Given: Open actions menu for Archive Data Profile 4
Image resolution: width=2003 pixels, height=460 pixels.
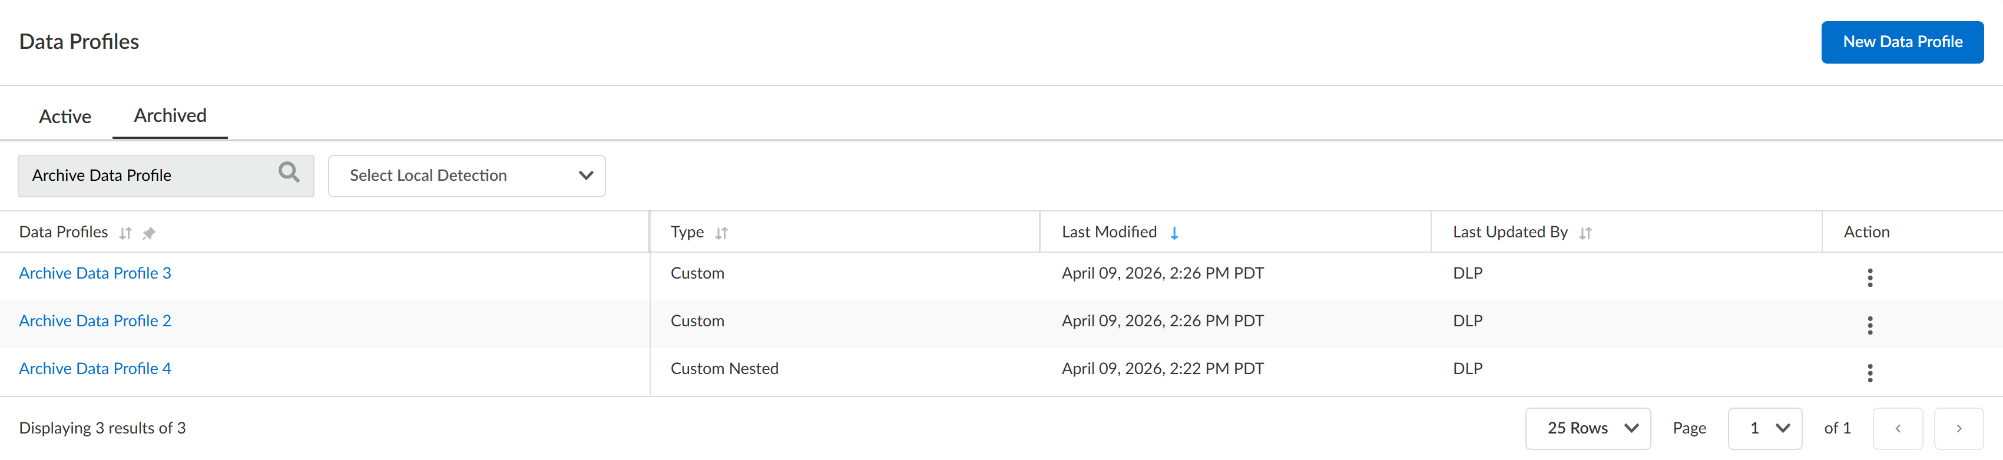Looking at the screenshot, I should 1869,373.
